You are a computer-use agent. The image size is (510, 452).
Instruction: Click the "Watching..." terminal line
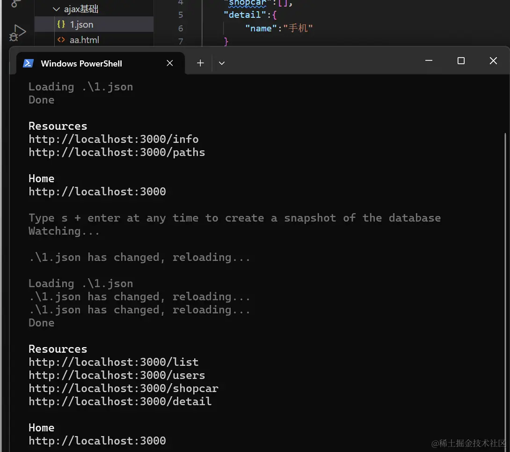click(x=64, y=231)
